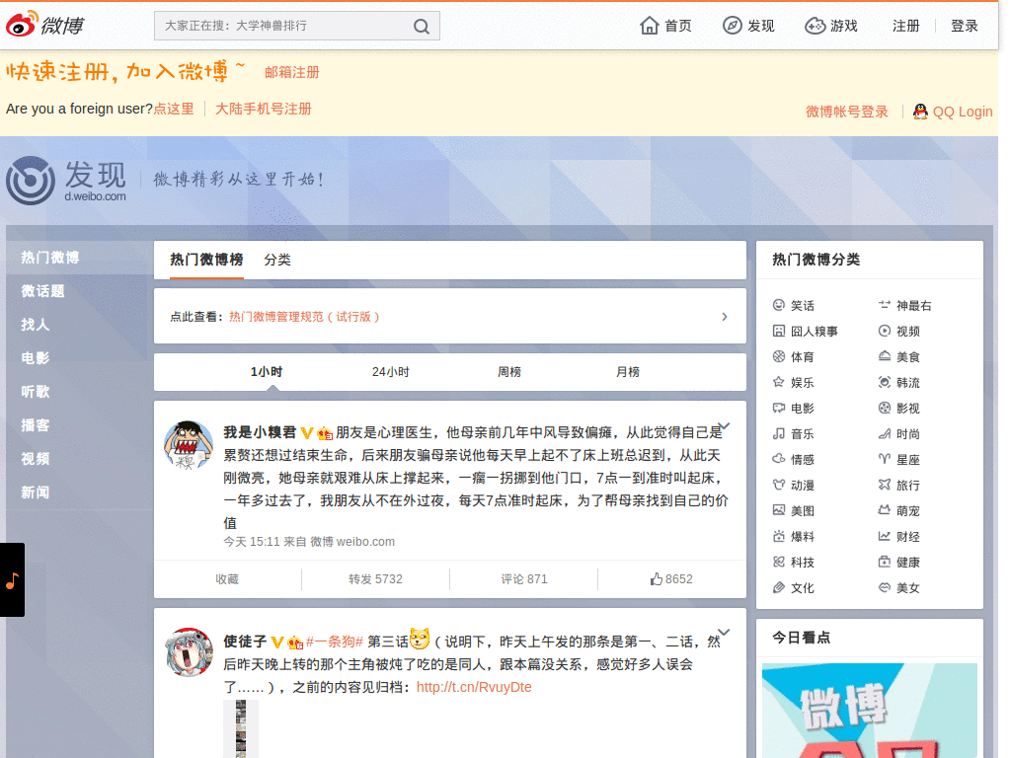The image size is (1011, 758).
Task: Click 使徒子 avatar thumbnail
Action: click(189, 652)
